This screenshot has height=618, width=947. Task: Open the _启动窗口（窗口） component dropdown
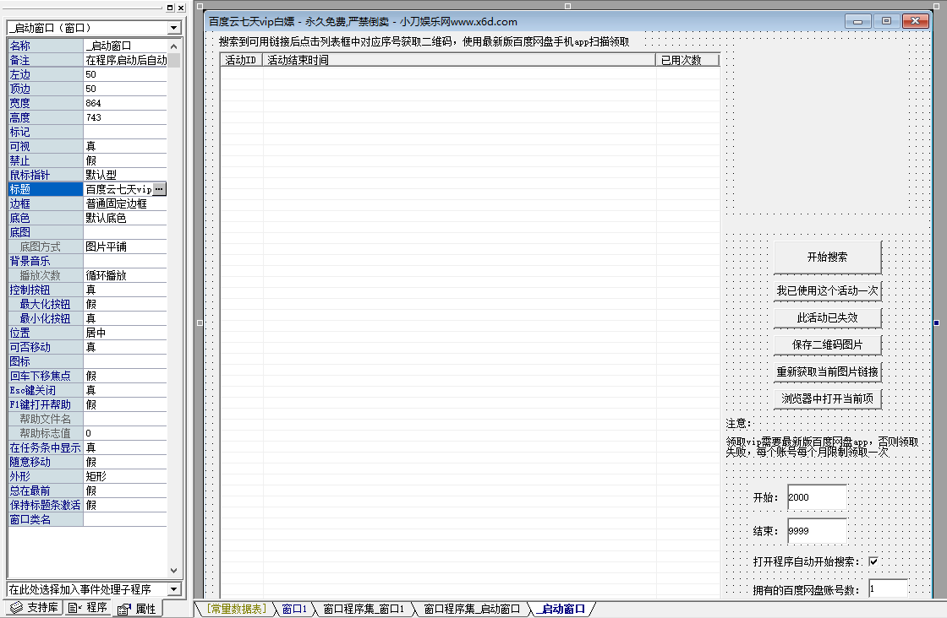[x=173, y=27]
